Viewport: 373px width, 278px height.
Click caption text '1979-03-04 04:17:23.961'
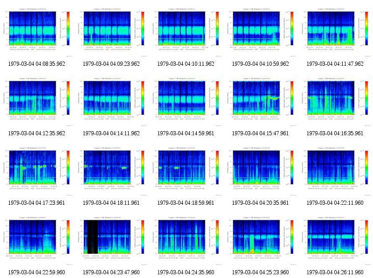pyautogui.click(x=37, y=203)
